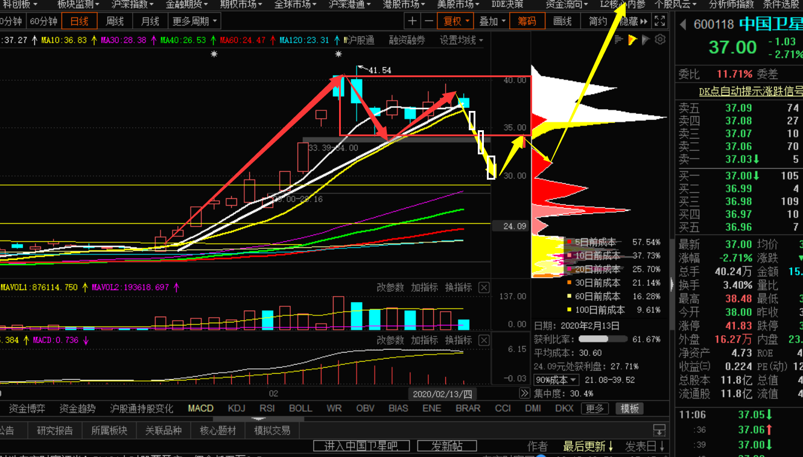Open the 条件选股 menu item

pyautogui.click(x=781, y=5)
